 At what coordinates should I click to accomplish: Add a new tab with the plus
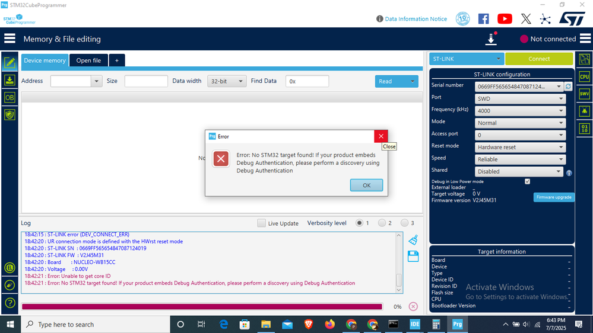117,60
